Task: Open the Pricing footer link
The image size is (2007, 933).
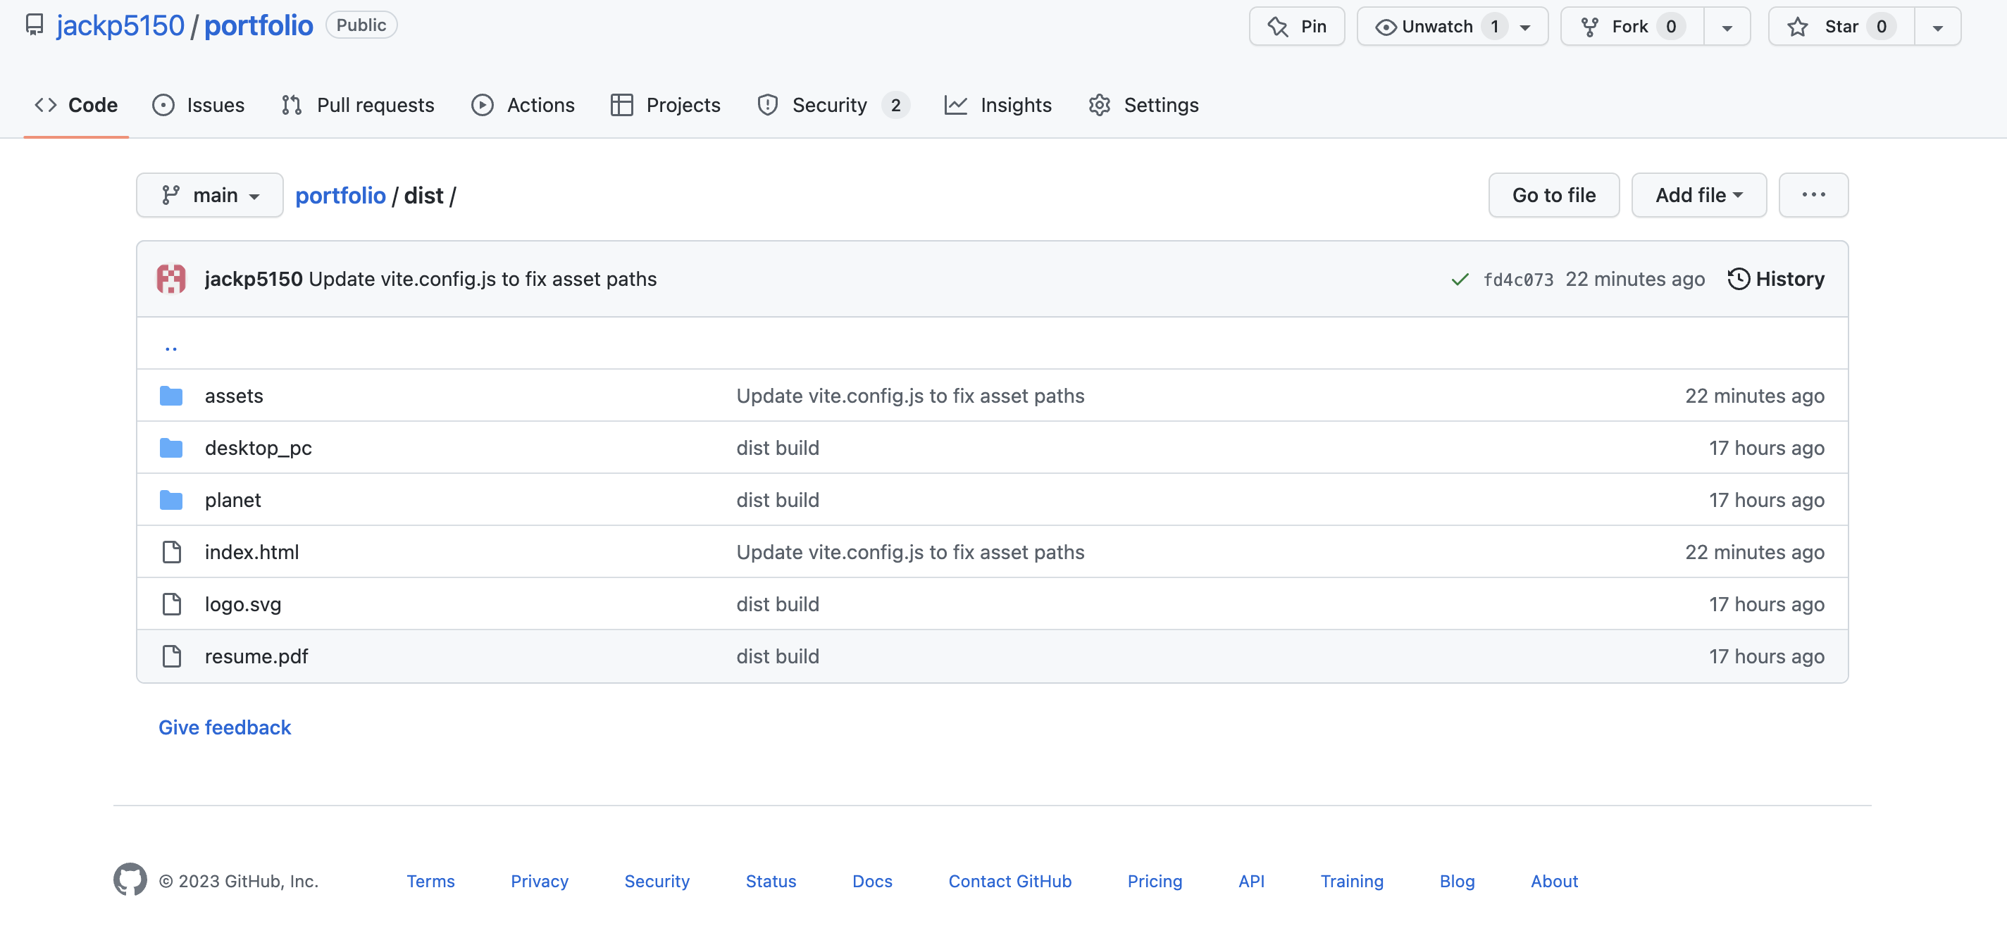Action: coord(1155,881)
